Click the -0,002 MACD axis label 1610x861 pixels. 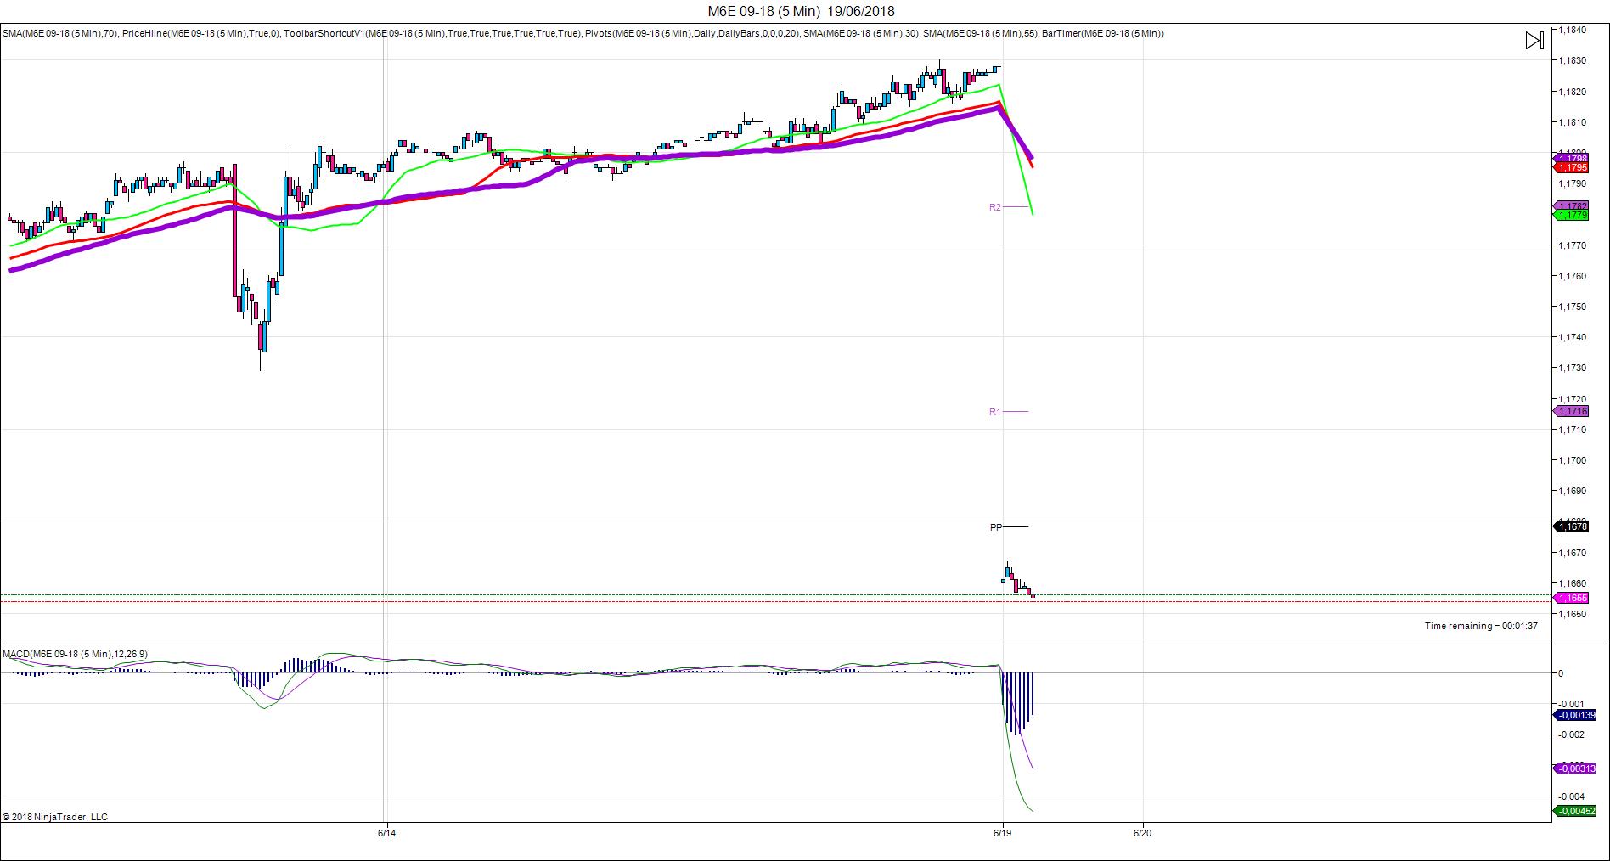pyautogui.click(x=1572, y=734)
